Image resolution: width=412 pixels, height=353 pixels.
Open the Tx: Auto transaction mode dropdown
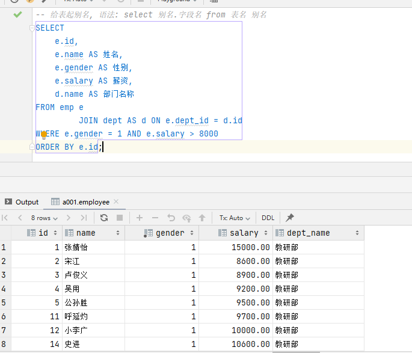pos(234,218)
